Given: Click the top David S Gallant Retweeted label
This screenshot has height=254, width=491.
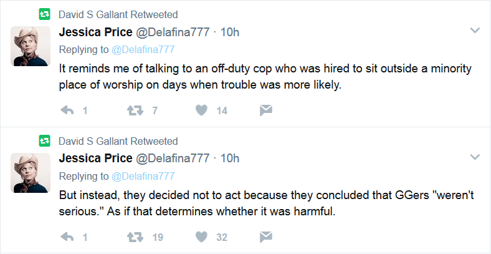Looking at the screenshot, I should 118,14.
